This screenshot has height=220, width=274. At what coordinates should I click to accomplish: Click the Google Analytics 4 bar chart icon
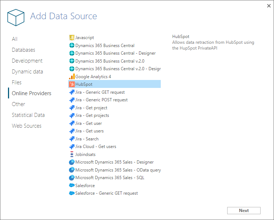pyautogui.click(x=71, y=77)
